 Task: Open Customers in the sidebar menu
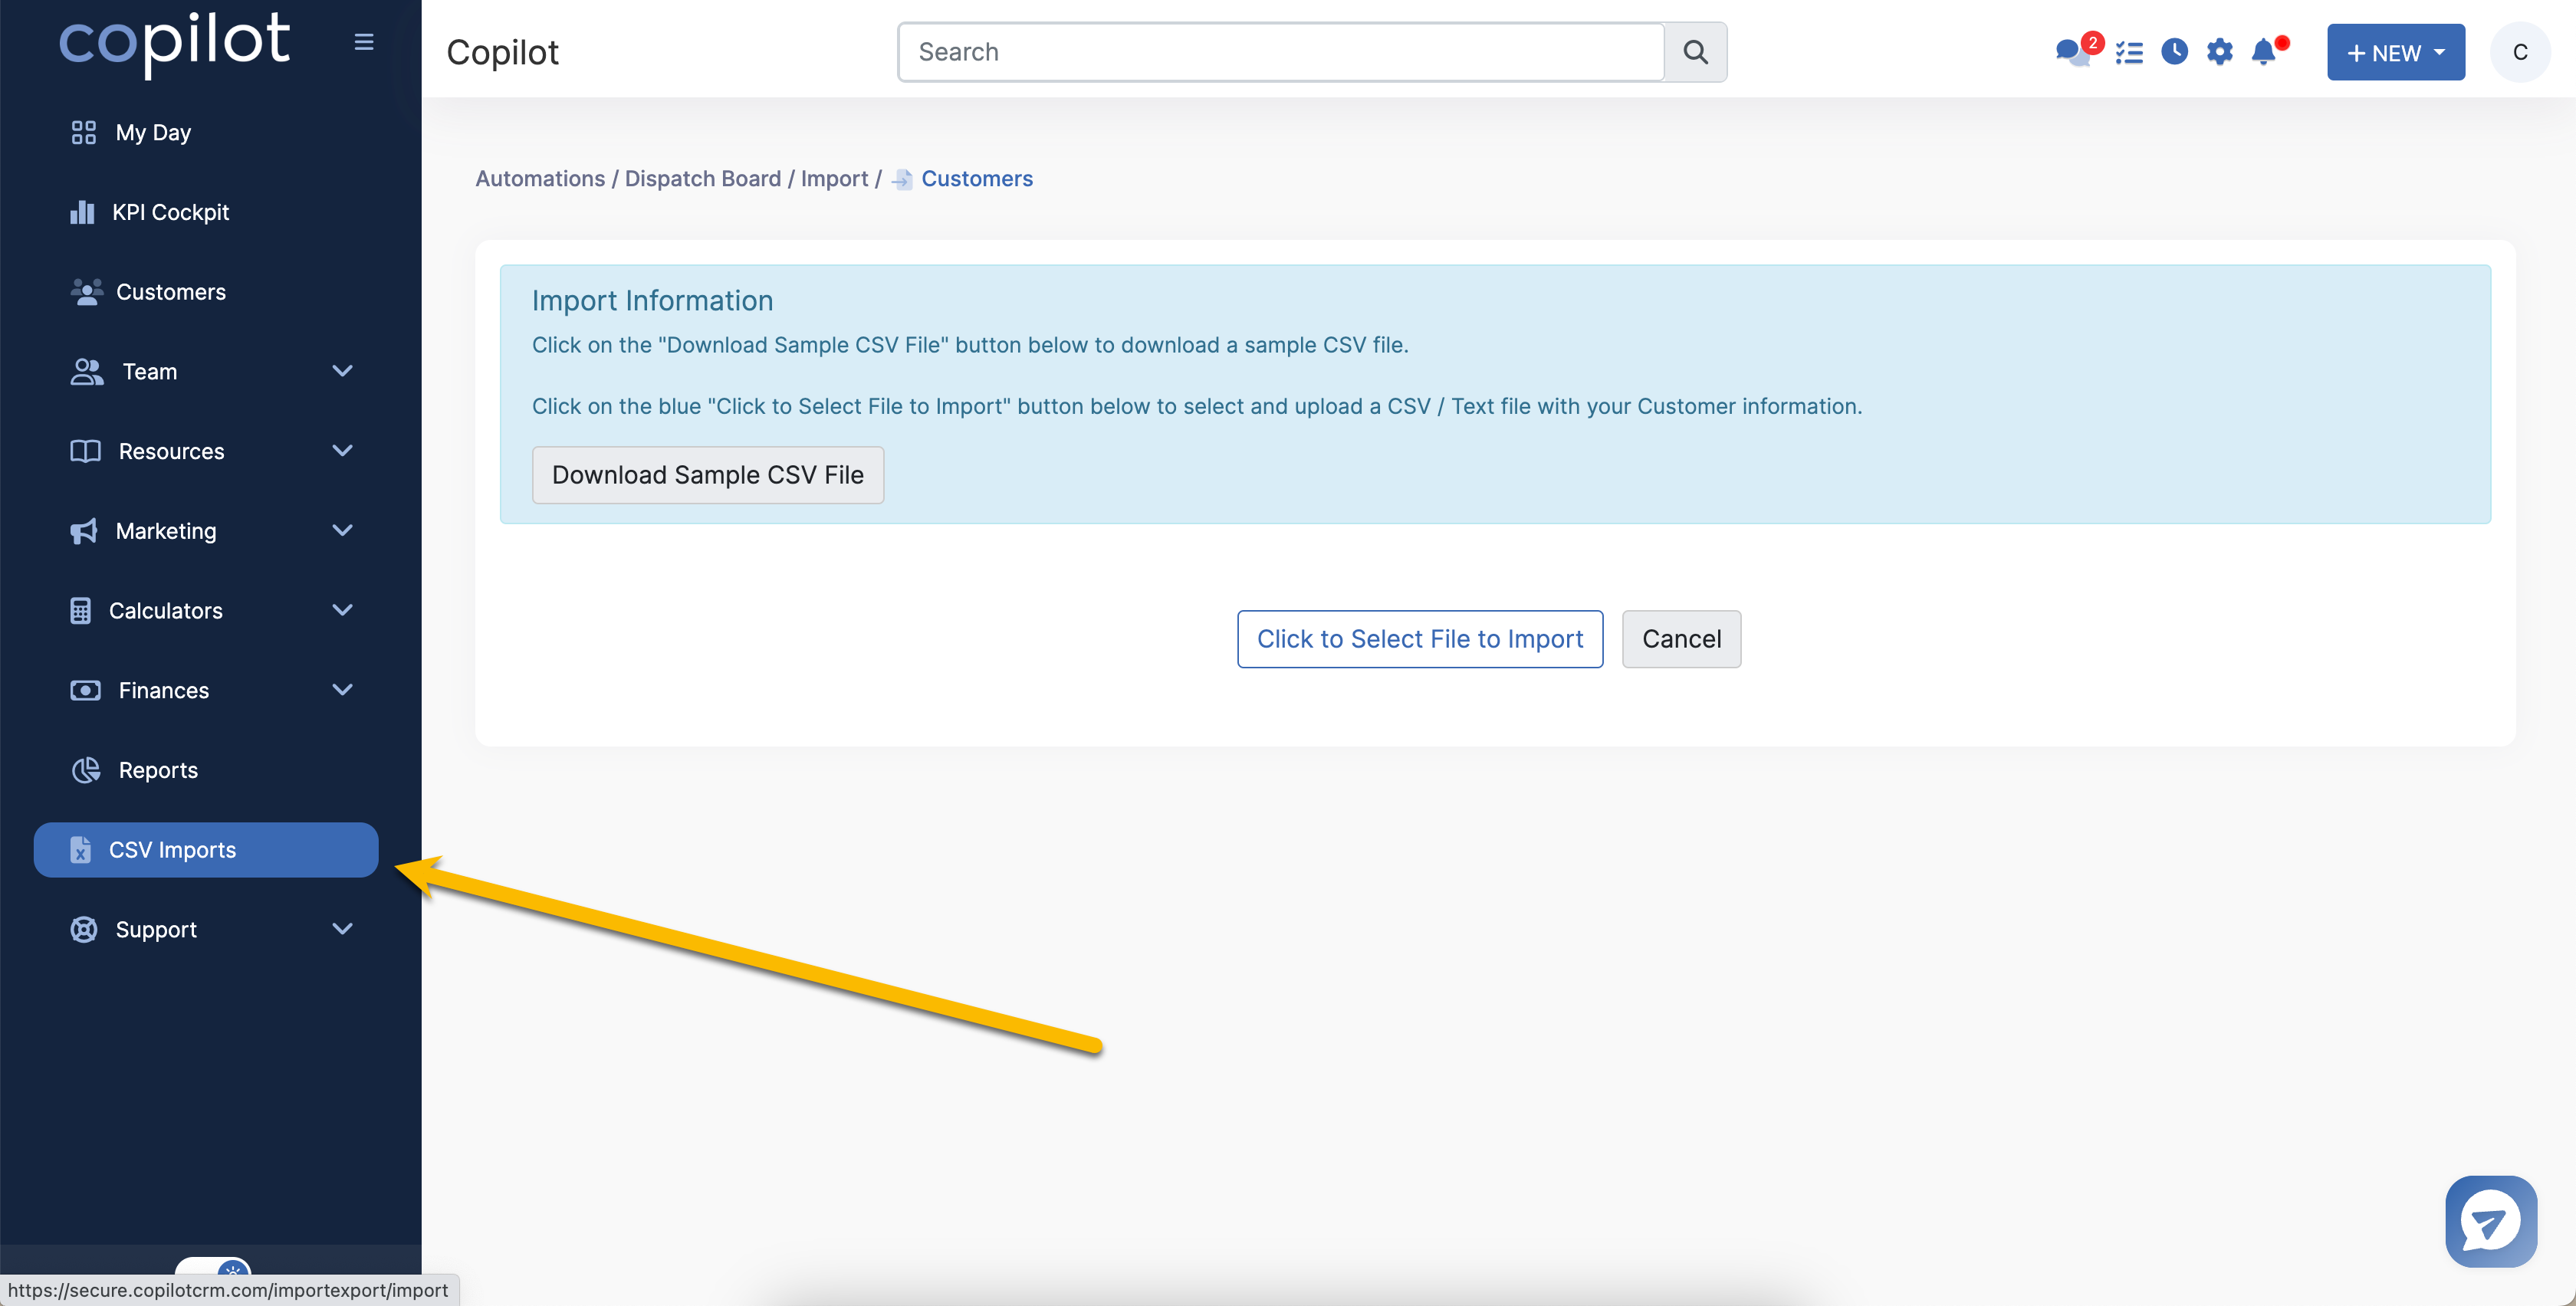click(170, 292)
